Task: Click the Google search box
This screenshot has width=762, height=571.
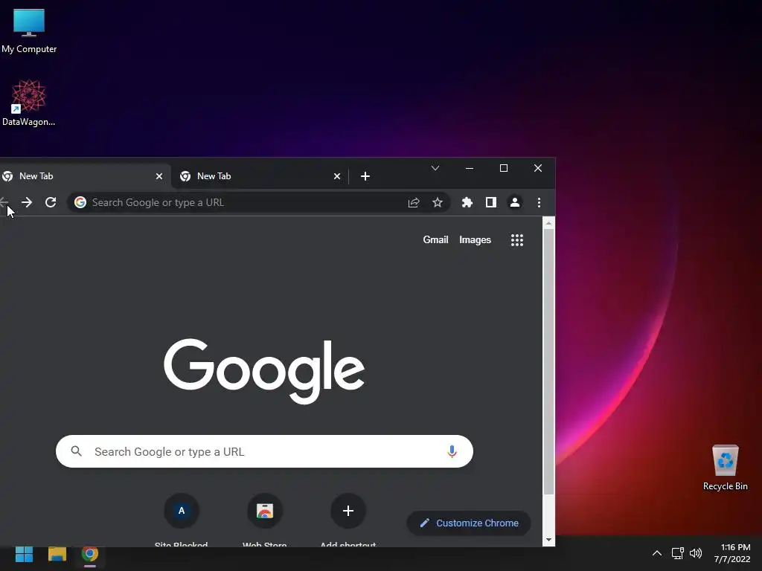Action: tap(264, 451)
